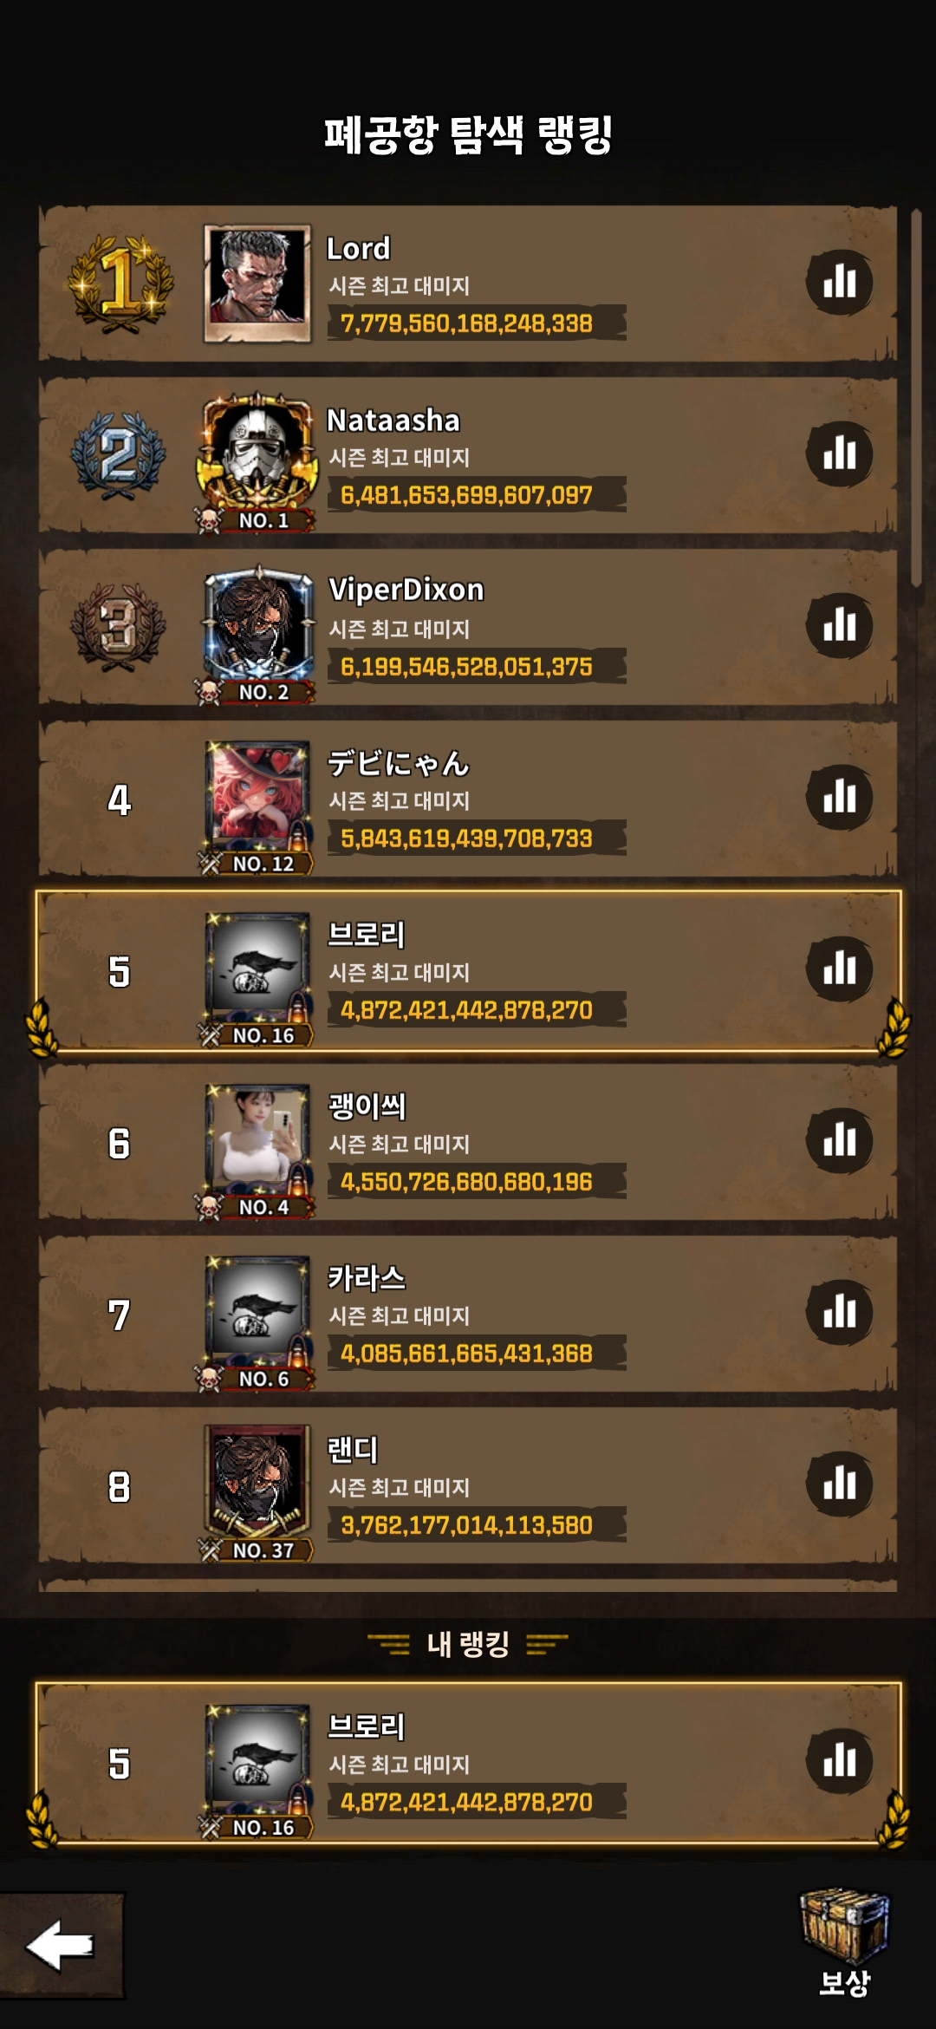Tap the red-haired avatar of デビにゃん
The height and width of the screenshot is (2029, 936).
(x=257, y=796)
